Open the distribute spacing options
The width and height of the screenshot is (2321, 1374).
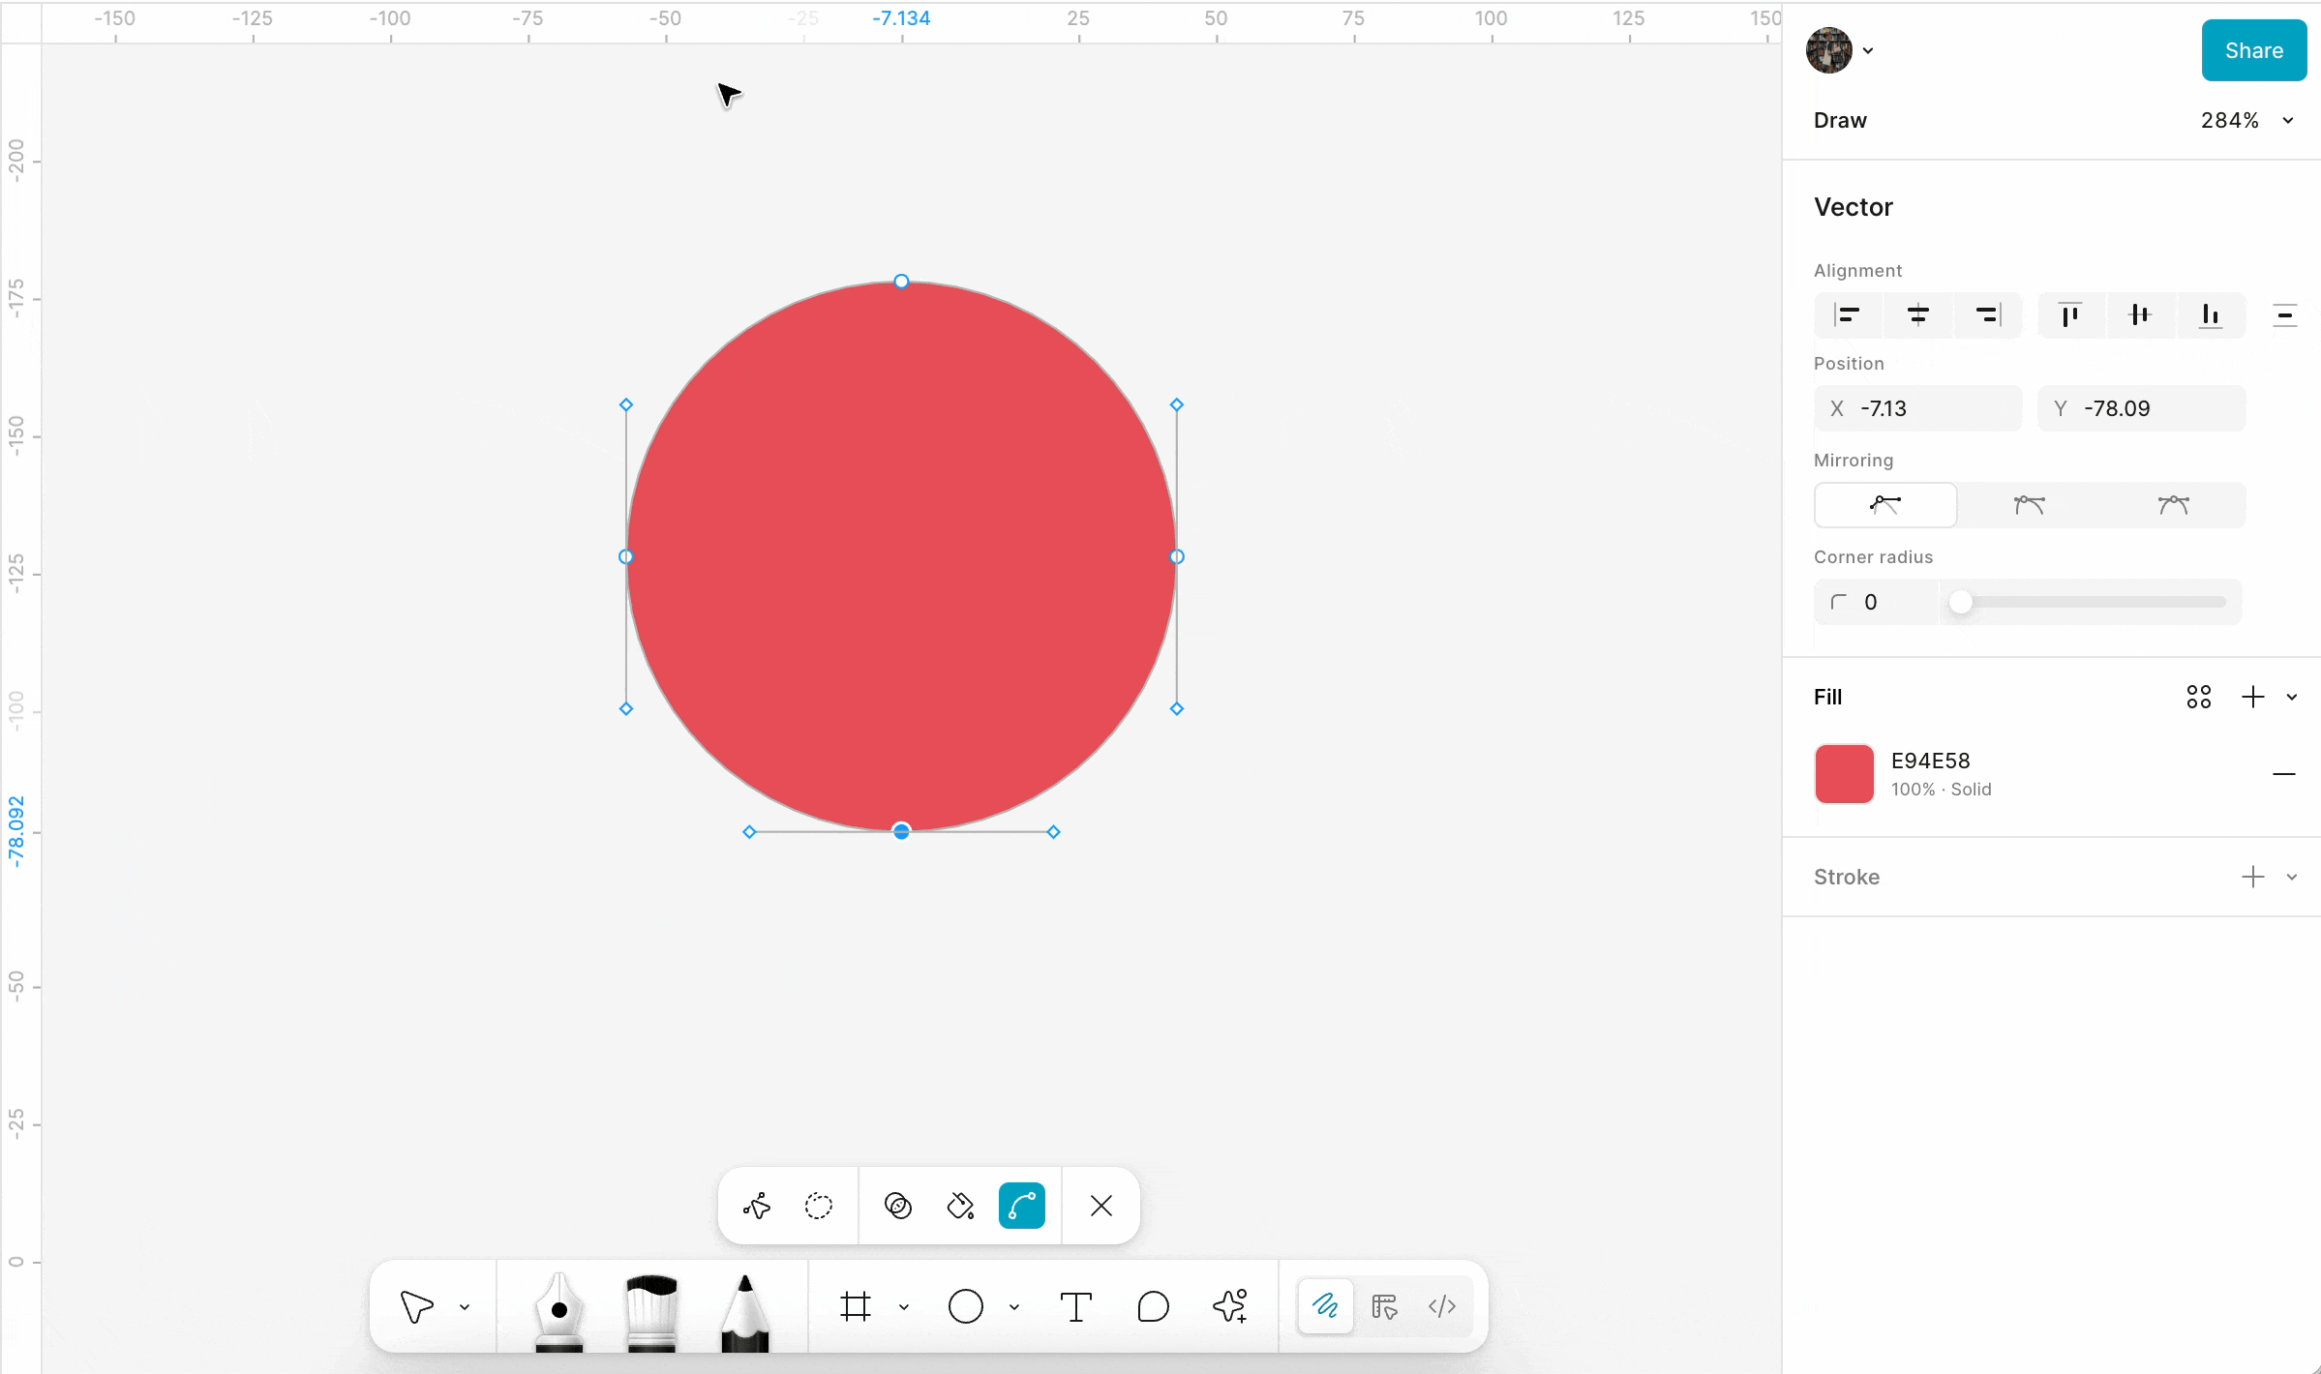pyautogui.click(x=2285, y=315)
